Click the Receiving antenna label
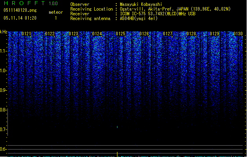This screenshot has width=247, height=157. (x=90, y=18)
